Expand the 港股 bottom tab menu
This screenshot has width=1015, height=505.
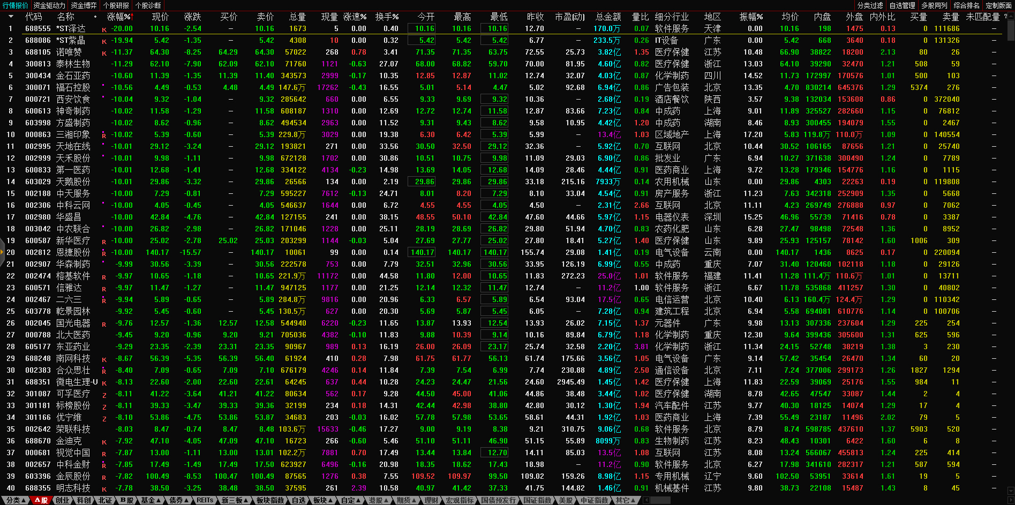click(x=378, y=500)
